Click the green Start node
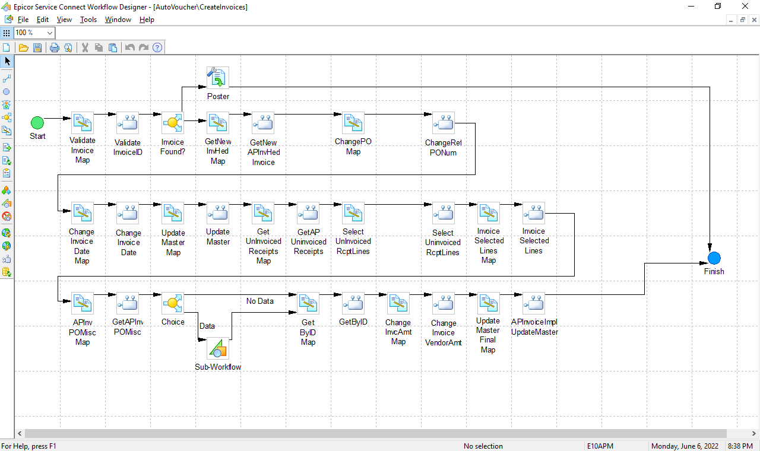Screen dimensions: 760x451 [x=37, y=123]
